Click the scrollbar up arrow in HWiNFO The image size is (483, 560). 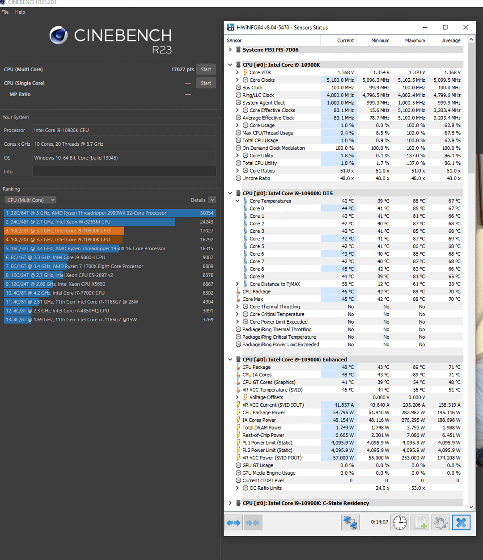pyautogui.click(x=471, y=39)
